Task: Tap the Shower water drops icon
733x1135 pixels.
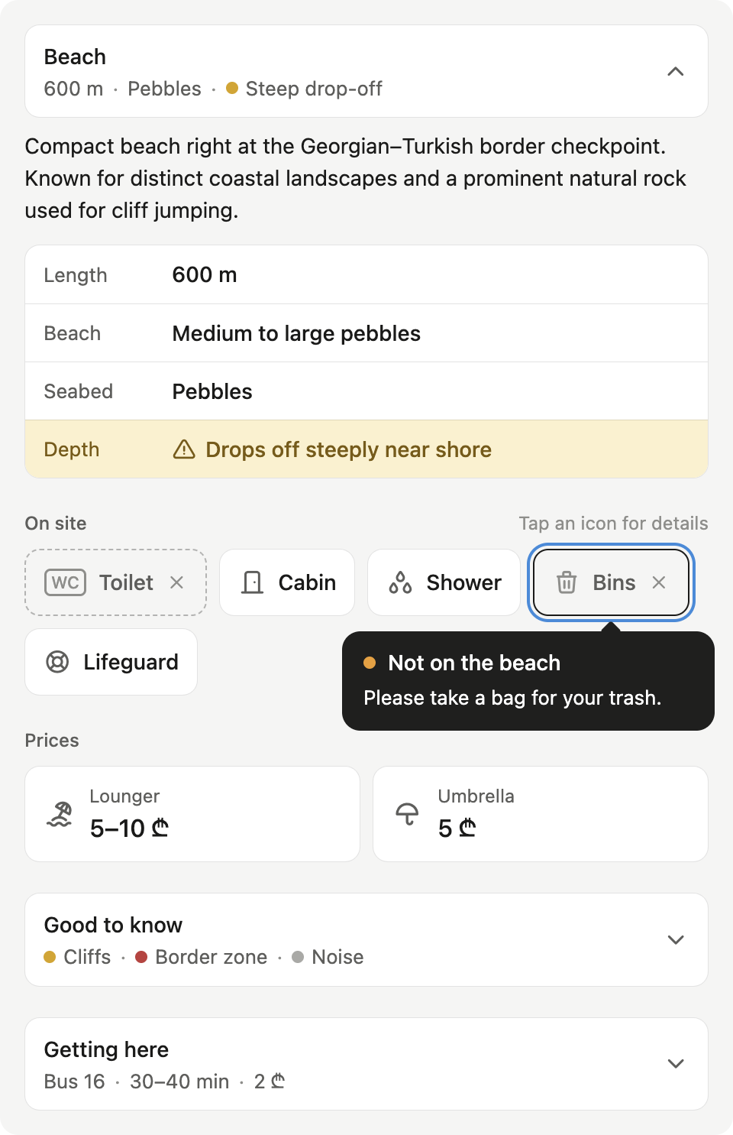Action: pos(400,582)
